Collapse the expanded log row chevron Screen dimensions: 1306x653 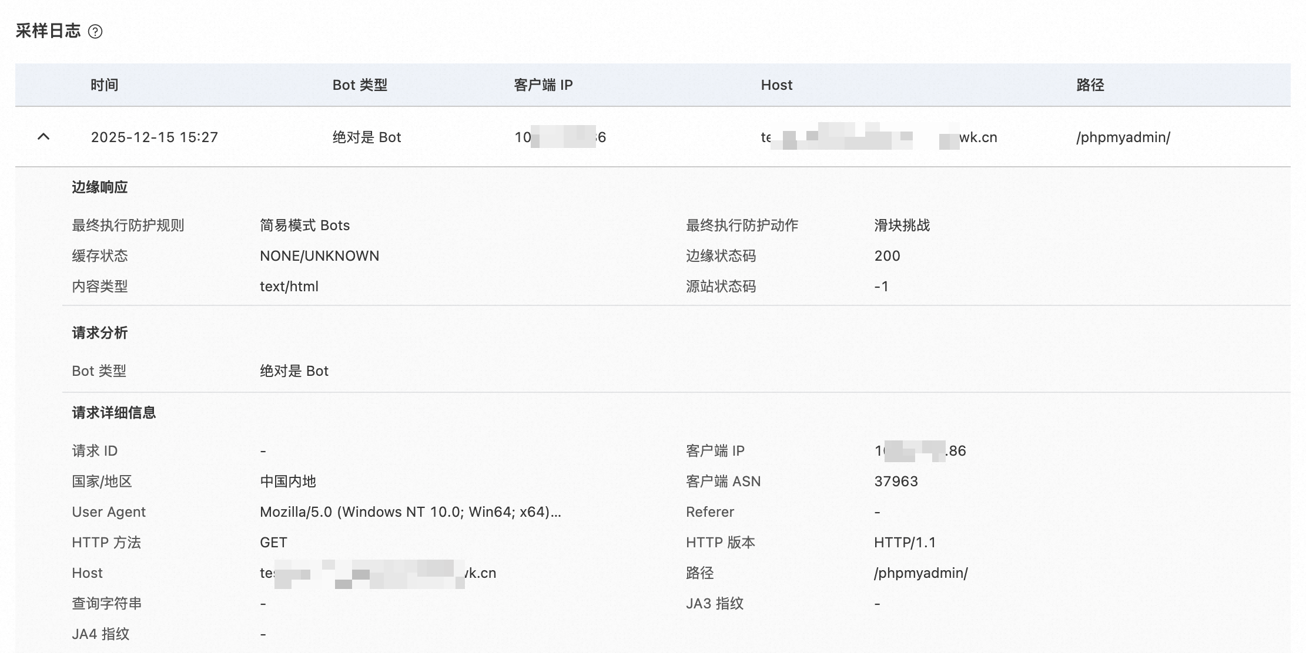coord(43,137)
